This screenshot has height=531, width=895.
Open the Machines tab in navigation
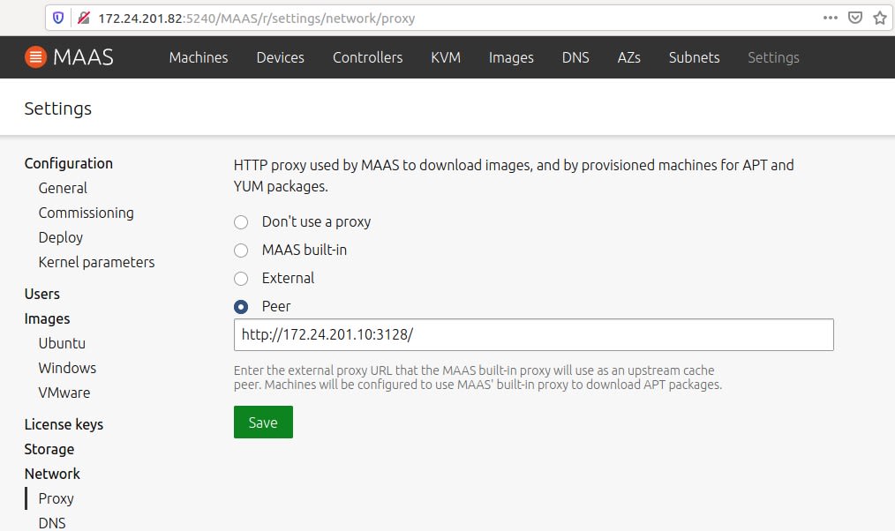(199, 57)
